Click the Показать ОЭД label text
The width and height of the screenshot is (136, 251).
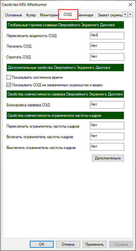coord(19,46)
